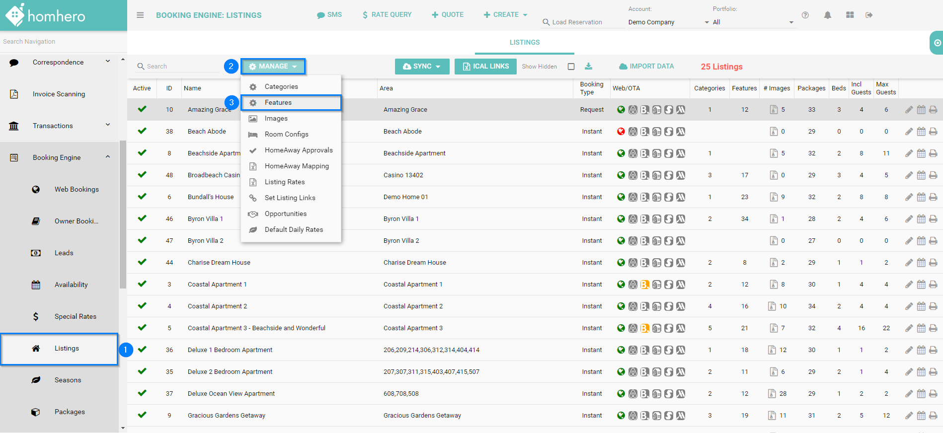Click the ICAL LINKS button

tap(485, 67)
